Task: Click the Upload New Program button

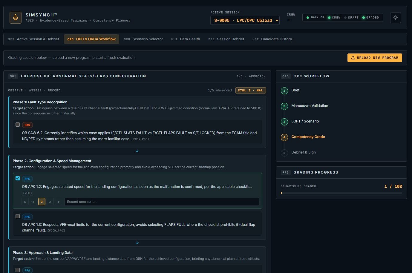Action: click(x=375, y=58)
